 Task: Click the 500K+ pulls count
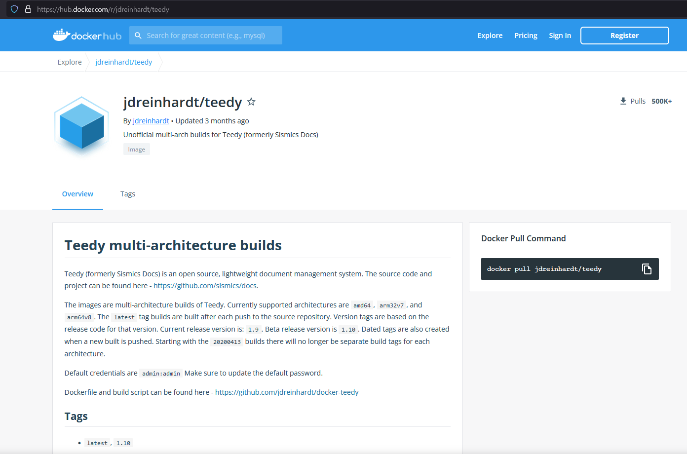pyautogui.click(x=662, y=101)
